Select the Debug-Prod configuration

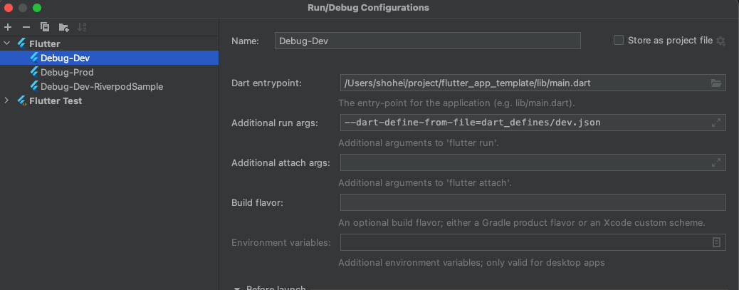click(x=67, y=72)
